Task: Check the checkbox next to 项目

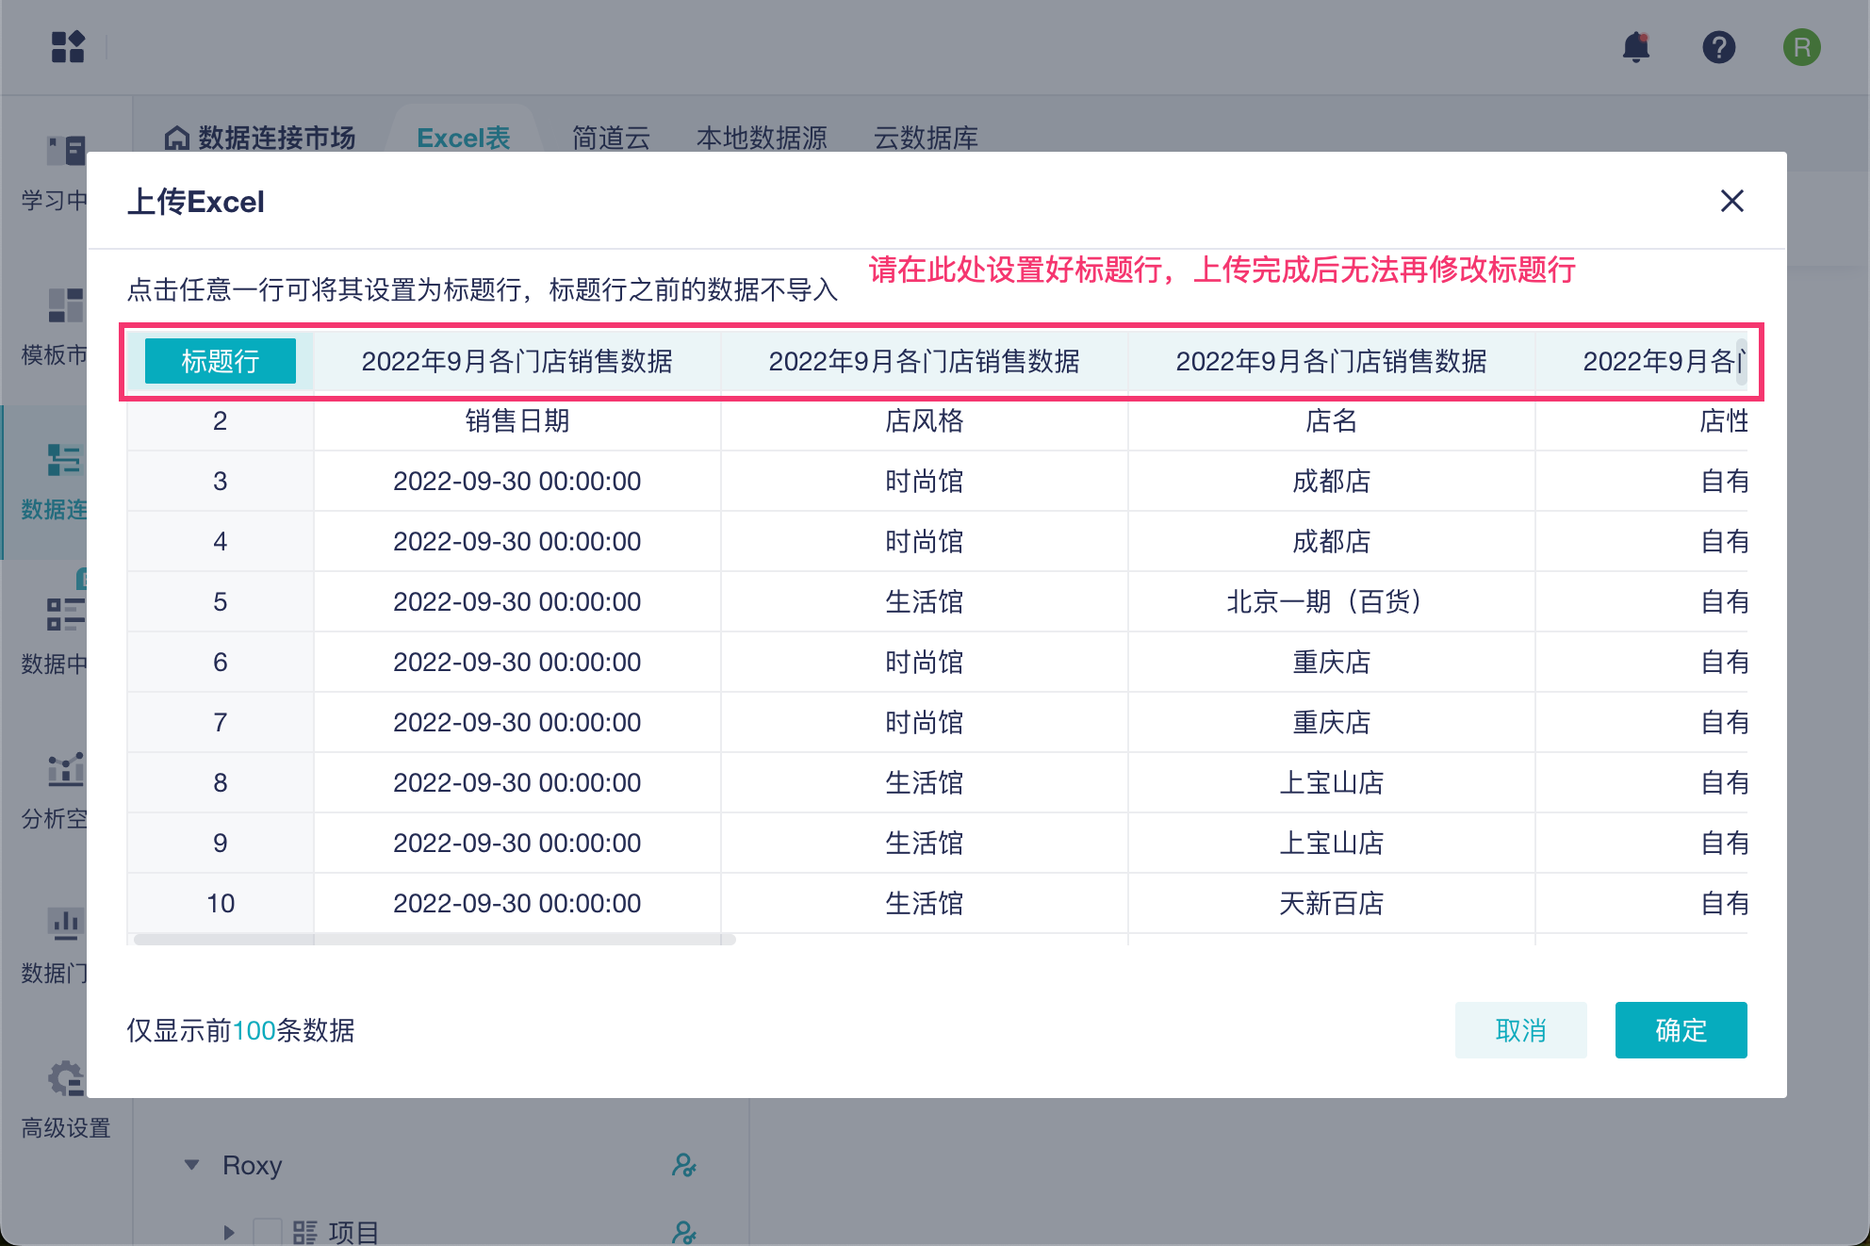Action: [269, 1230]
